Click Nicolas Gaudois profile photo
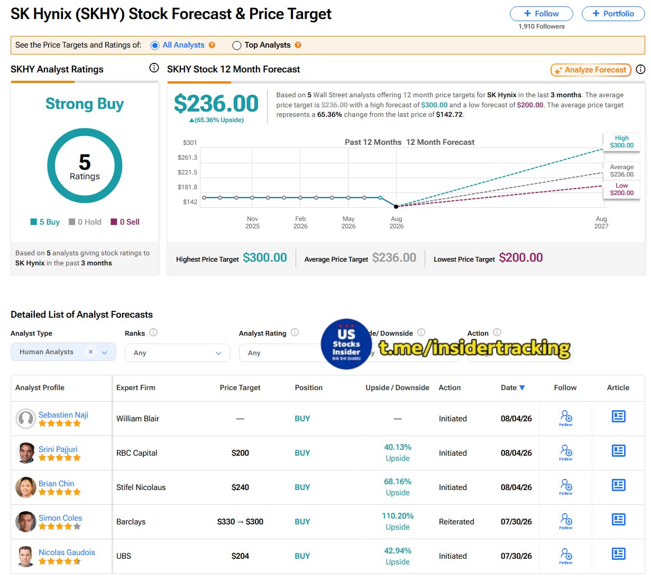Screen dimensions: 651x582 click(x=26, y=556)
